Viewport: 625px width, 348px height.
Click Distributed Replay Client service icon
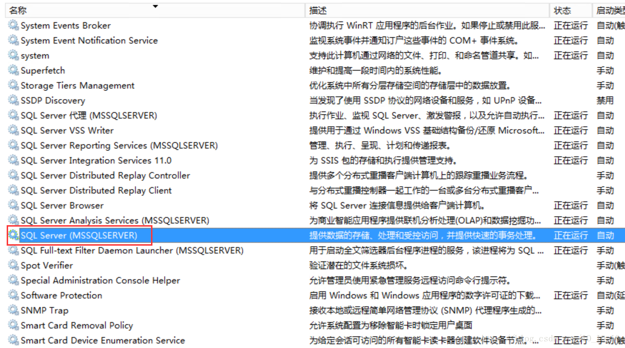[x=13, y=190]
